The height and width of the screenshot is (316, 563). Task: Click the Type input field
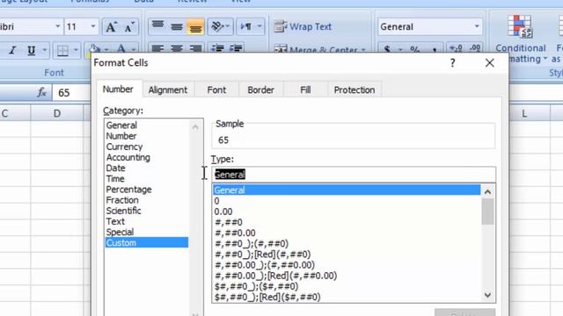point(354,175)
